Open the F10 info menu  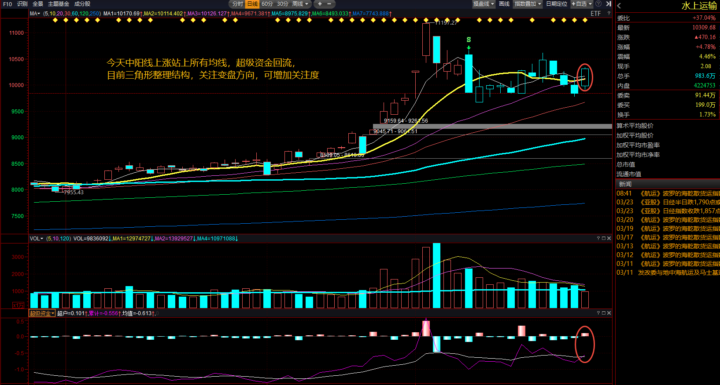point(7,4)
